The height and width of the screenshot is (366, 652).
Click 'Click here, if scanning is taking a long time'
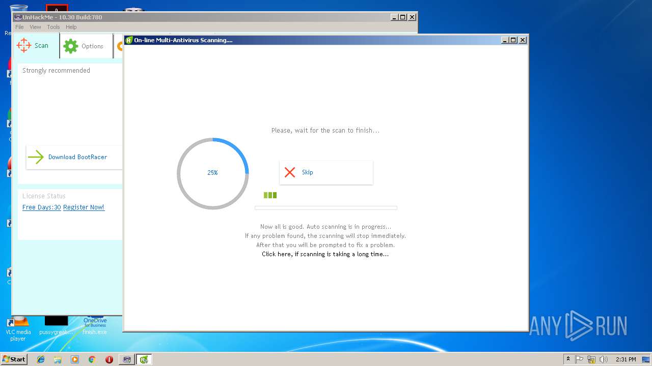tap(325, 254)
